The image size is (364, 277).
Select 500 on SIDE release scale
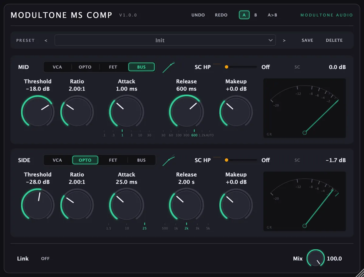[165, 228]
